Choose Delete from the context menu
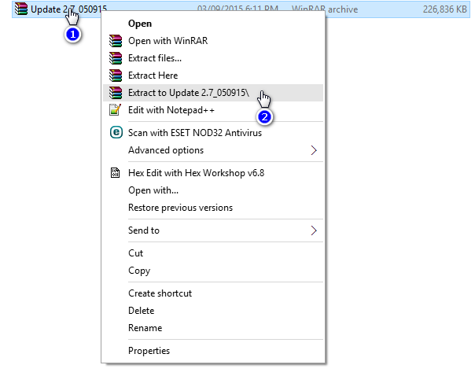 click(213, 311)
